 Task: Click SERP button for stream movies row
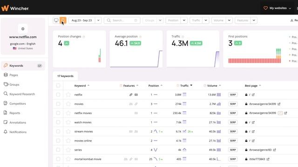[233, 131]
